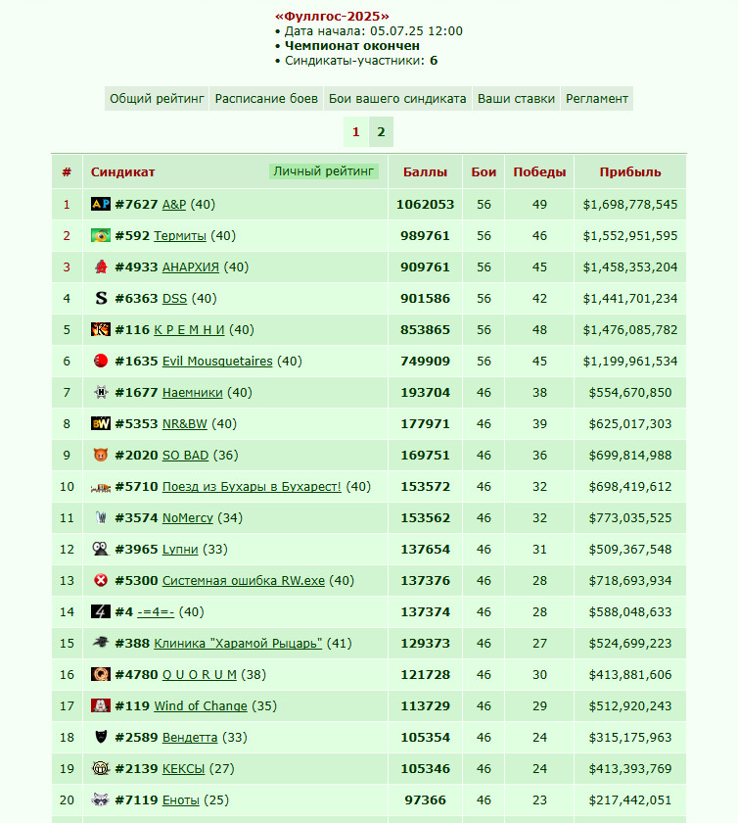Click the Термиты syndicate emblem icon
This screenshot has width=738, height=823.
pyautogui.click(x=100, y=235)
